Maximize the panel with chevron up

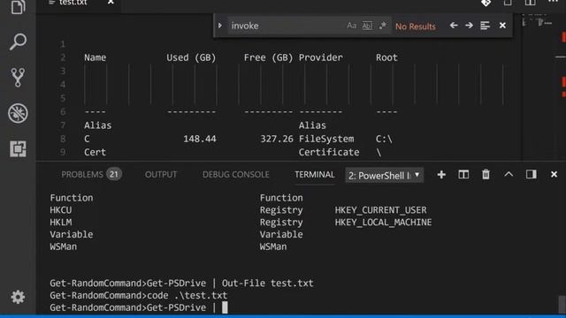click(x=509, y=175)
